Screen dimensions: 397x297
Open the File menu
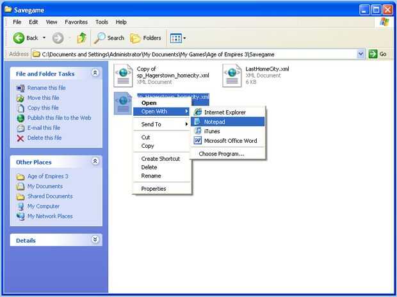(x=17, y=22)
